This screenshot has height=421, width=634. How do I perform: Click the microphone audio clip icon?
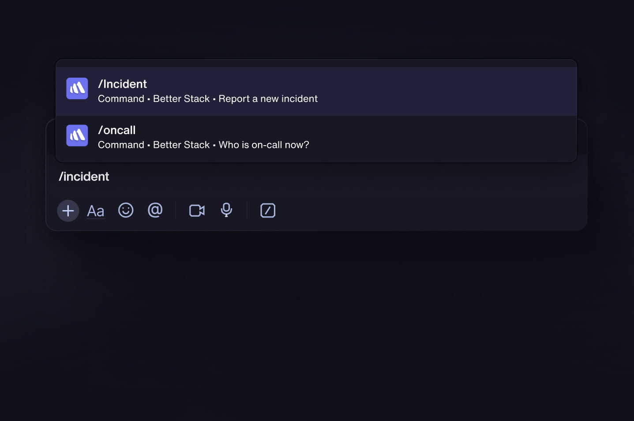(x=226, y=210)
